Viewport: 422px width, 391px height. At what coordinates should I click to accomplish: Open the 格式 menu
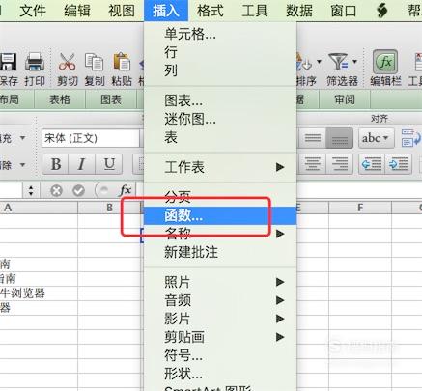[211, 11]
